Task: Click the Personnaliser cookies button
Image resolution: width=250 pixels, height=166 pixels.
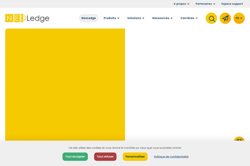Action: coord(135,157)
